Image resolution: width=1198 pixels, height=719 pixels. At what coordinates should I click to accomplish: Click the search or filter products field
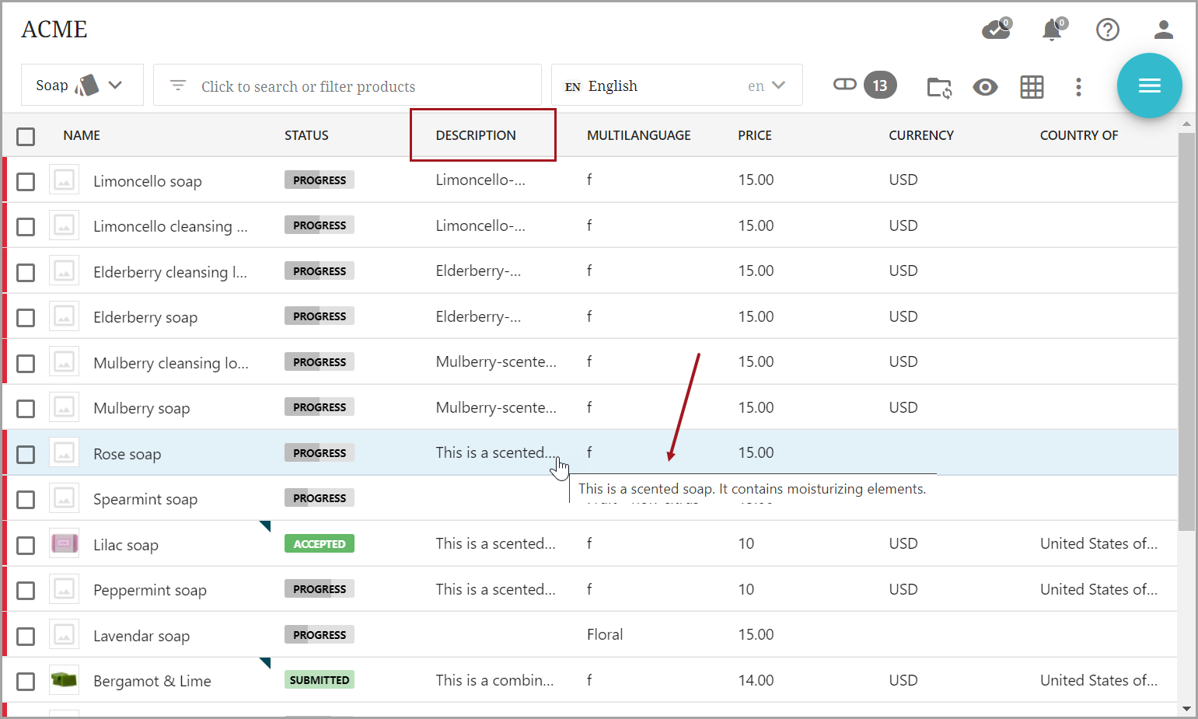[347, 86]
